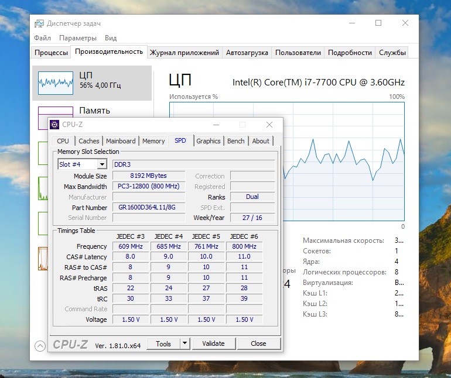Click the tRAS value 28
Screen dimensions: 451x378
(244, 288)
